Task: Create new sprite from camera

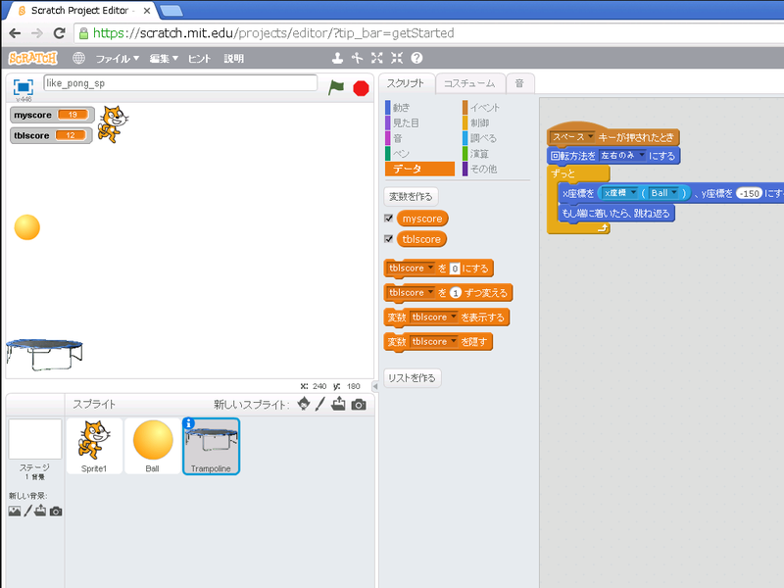Action: click(359, 405)
